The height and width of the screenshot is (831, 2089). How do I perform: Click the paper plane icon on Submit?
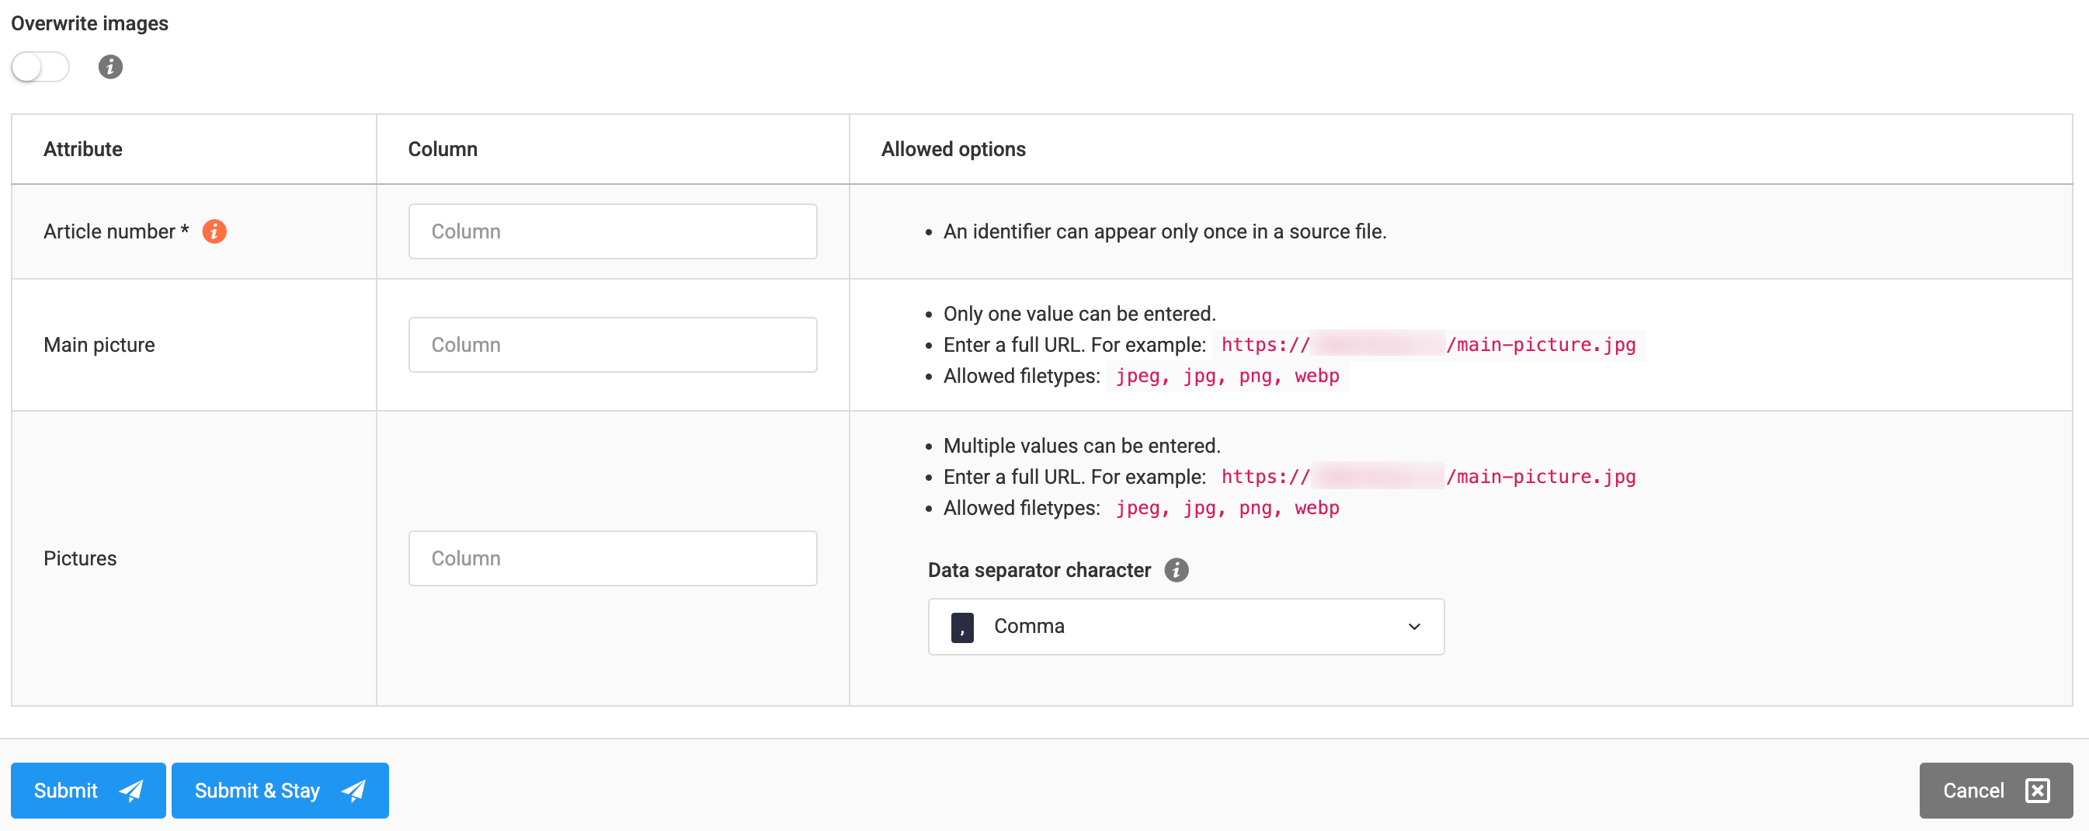point(131,790)
